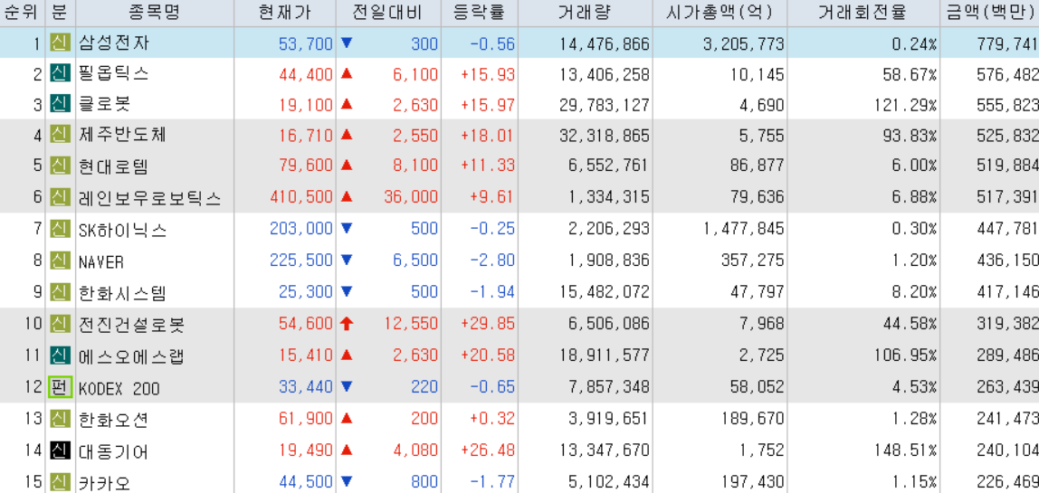The height and width of the screenshot is (493, 1039).
Task: Select stock name 전진건설로봇
Action: tap(132, 325)
